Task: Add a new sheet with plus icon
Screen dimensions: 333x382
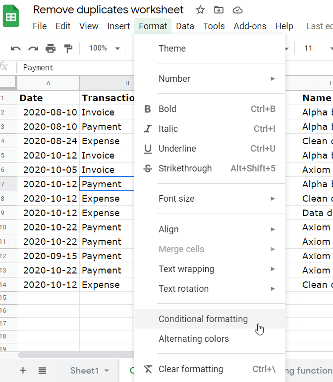Action: coord(23,371)
